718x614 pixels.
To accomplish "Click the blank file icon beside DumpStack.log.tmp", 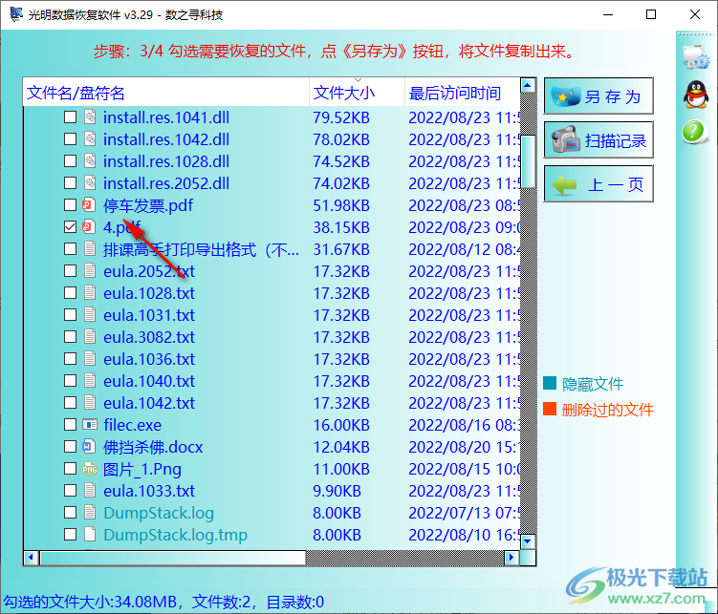I will (90, 534).
